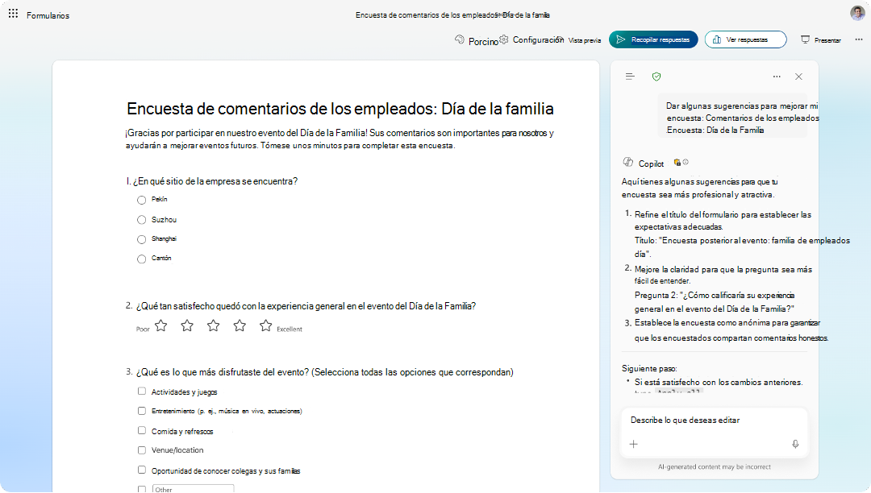Click Ver respuestas button
This screenshot has height=493, width=871.
click(x=745, y=39)
